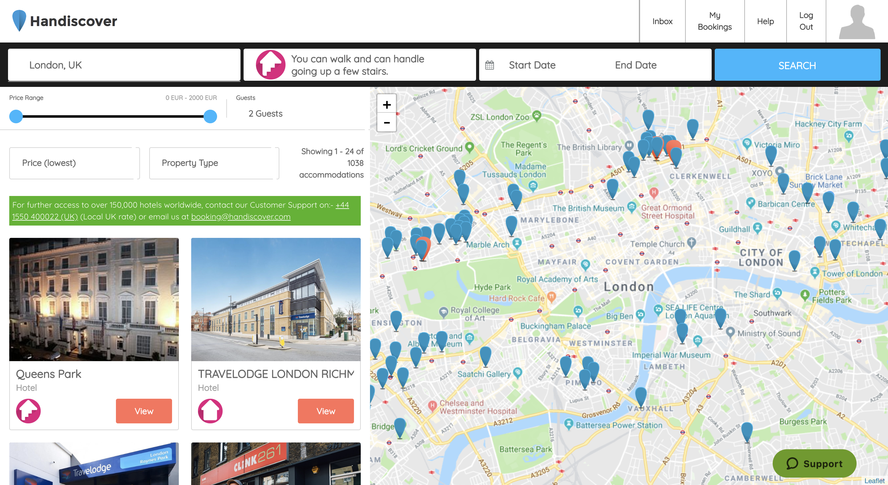The height and width of the screenshot is (485, 888).
Task: Click Queens Park accessibility level icon
Action: coord(28,411)
